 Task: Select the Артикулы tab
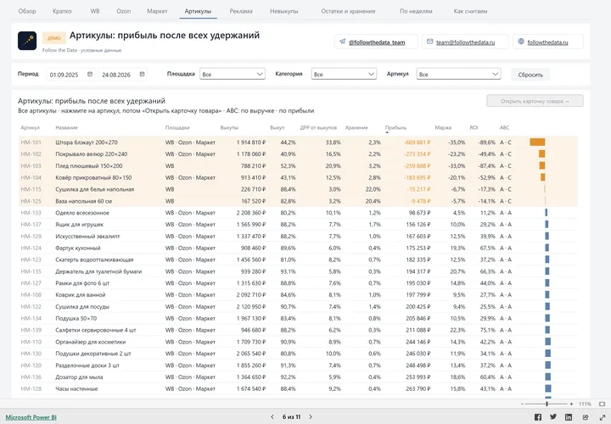click(198, 11)
